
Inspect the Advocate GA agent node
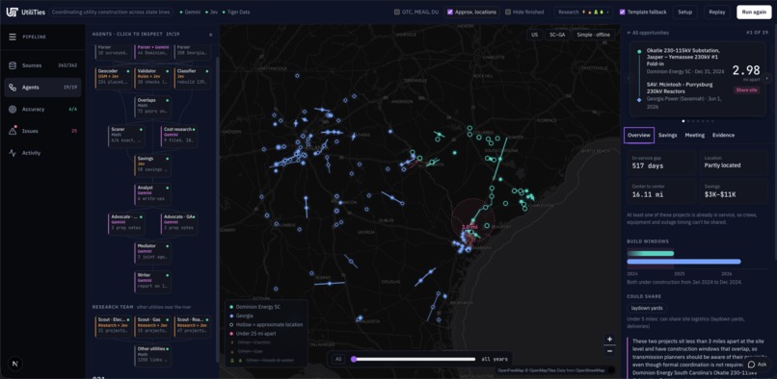pyautogui.click(x=179, y=223)
